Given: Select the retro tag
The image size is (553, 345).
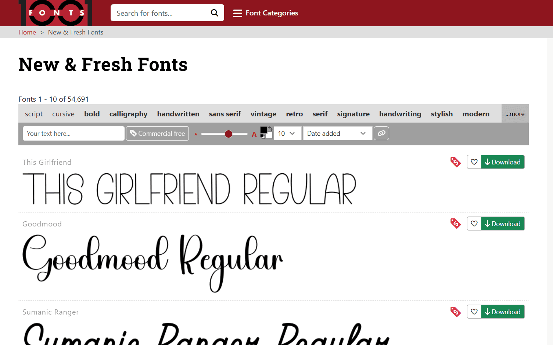Looking at the screenshot, I should 294,114.
